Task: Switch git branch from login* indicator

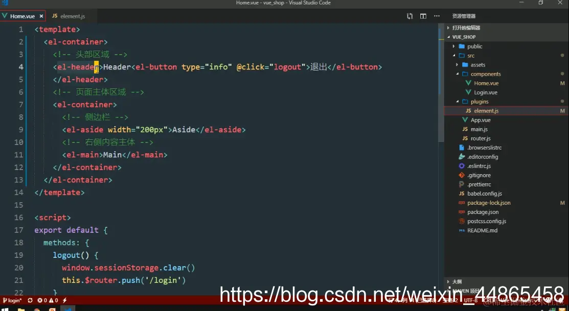Action: click(x=12, y=300)
